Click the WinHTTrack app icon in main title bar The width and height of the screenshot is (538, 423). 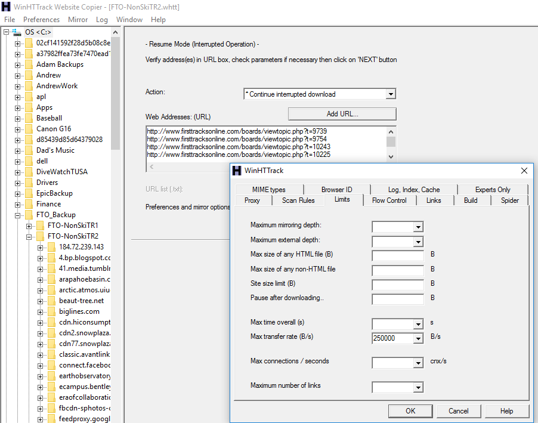tap(6, 7)
